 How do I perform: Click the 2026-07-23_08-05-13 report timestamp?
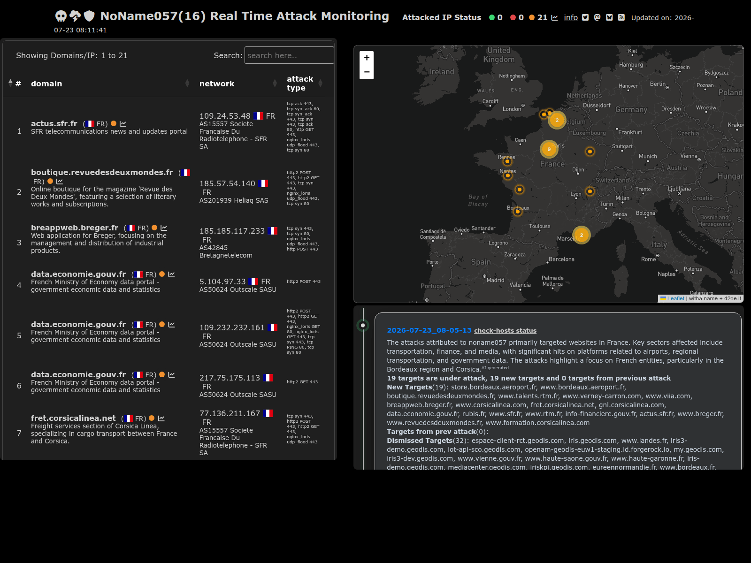(429, 331)
